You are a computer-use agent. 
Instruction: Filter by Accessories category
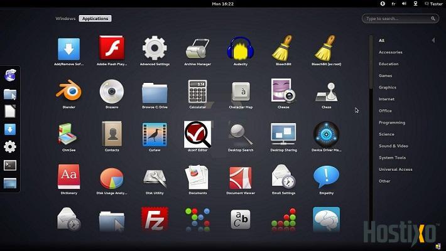tap(390, 52)
